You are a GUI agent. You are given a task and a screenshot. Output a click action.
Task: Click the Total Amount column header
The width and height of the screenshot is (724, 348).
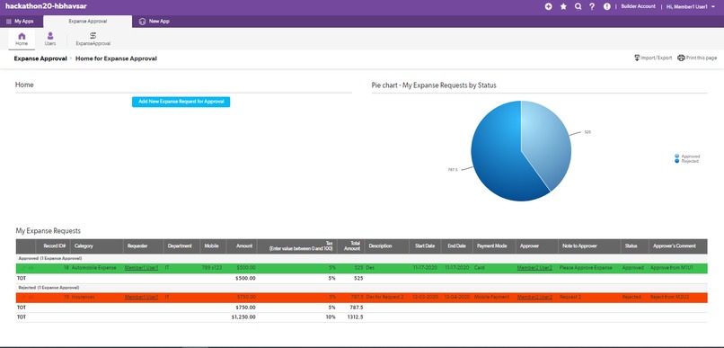coord(352,246)
